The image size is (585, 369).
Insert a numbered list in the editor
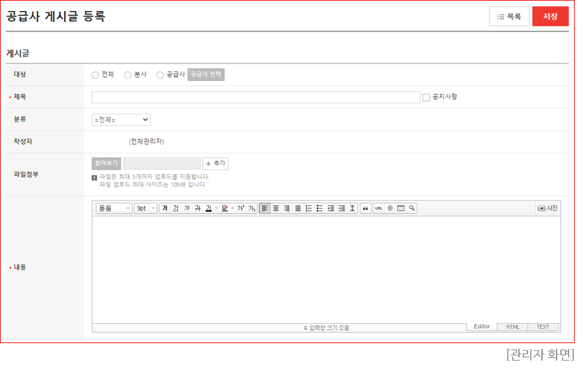(309, 208)
